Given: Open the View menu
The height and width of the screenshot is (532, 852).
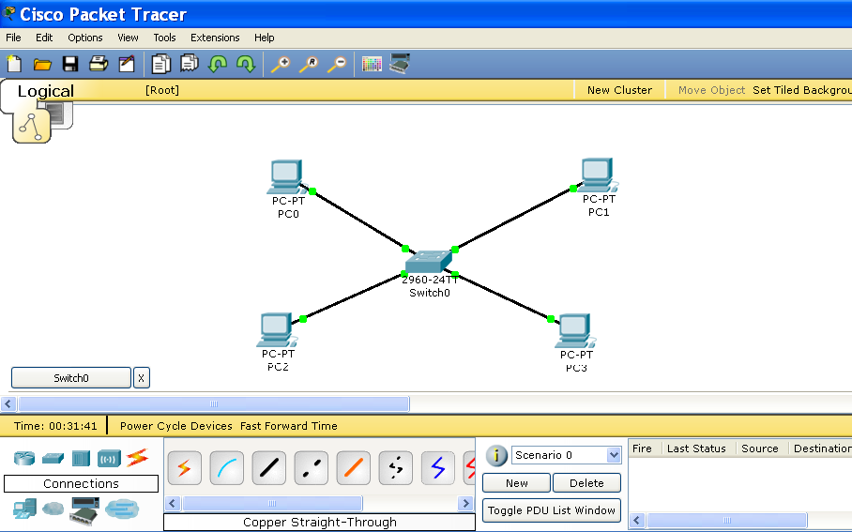Looking at the screenshot, I should coord(129,38).
